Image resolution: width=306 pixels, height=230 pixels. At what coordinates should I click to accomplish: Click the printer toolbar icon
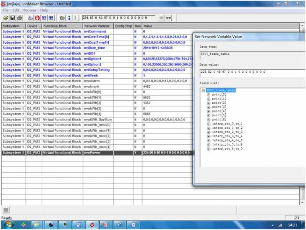pos(20,18)
